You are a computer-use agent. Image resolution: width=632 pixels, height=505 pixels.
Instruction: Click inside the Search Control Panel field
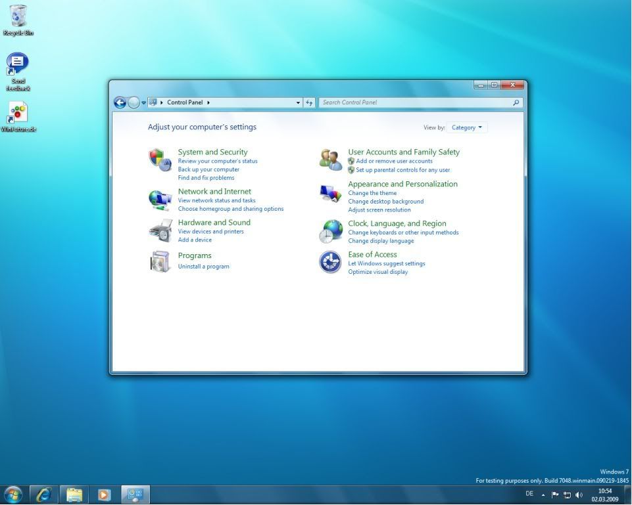(x=414, y=102)
